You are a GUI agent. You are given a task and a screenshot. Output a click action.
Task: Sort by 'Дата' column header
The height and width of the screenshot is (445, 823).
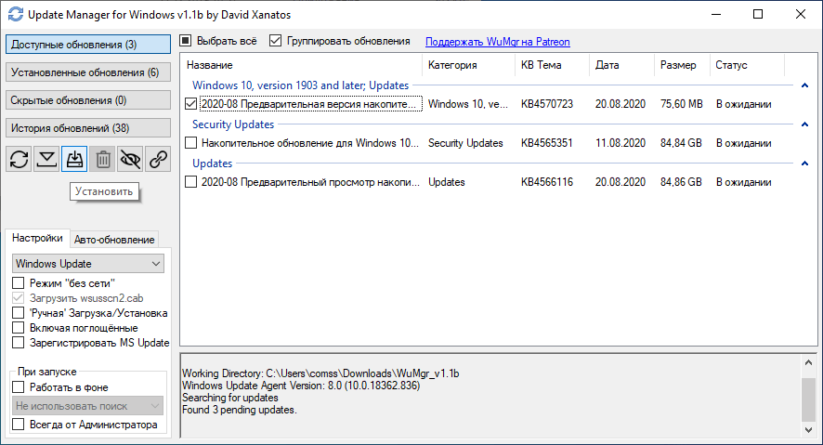click(622, 65)
